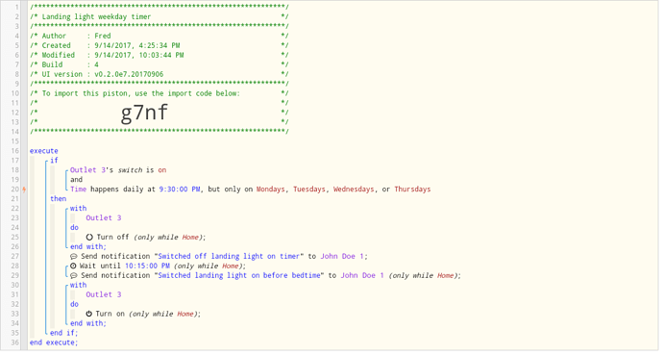Click the Time keyword on line 20
The image size is (663, 355).
point(78,190)
